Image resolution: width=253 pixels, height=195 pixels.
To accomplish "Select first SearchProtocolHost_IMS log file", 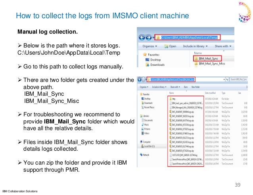I will coord(186,159).
